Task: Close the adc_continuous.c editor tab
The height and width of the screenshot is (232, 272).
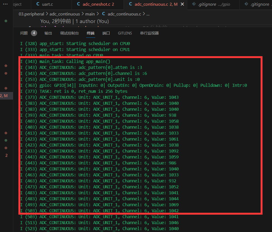Action: coord(182,4)
